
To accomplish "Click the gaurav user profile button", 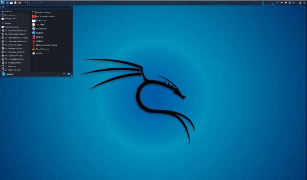I will pyautogui.click(x=8, y=74).
